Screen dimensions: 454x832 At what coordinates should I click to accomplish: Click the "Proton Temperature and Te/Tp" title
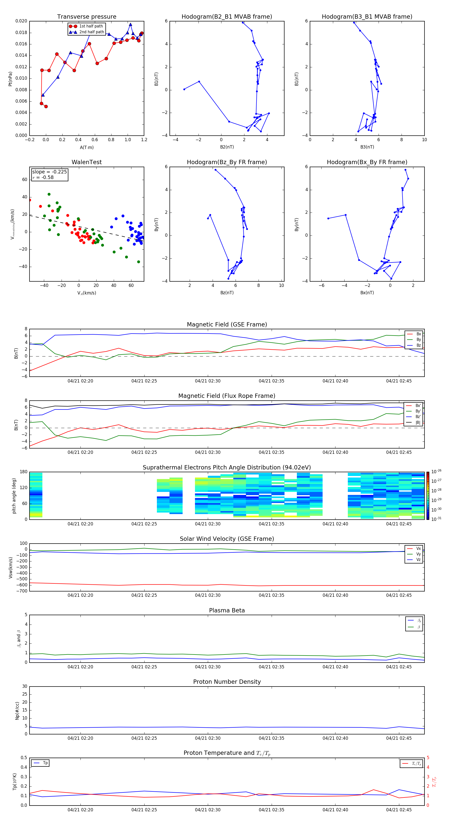click(227, 753)
